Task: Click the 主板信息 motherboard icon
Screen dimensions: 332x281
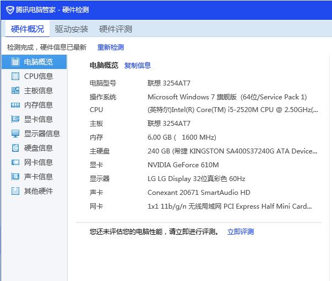Action: pyautogui.click(x=15, y=91)
